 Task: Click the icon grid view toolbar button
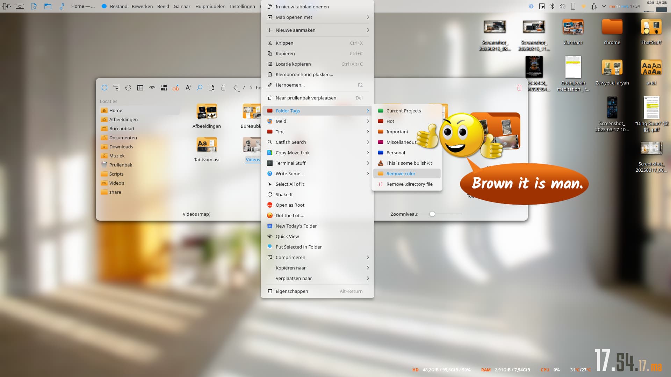coord(164,88)
